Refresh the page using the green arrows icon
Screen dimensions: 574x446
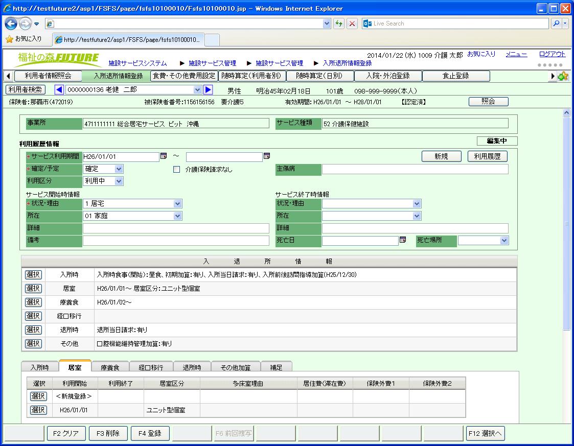click(x=338, y=24)
